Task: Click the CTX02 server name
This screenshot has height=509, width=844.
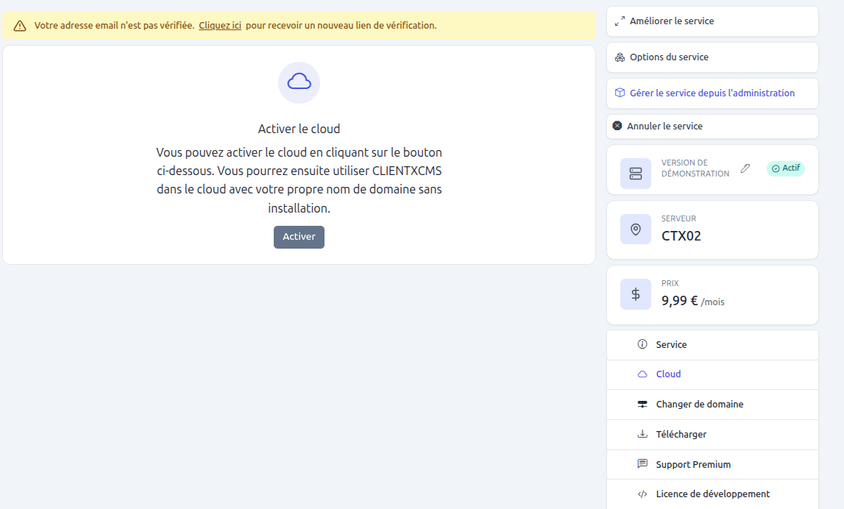Action: 681,236
